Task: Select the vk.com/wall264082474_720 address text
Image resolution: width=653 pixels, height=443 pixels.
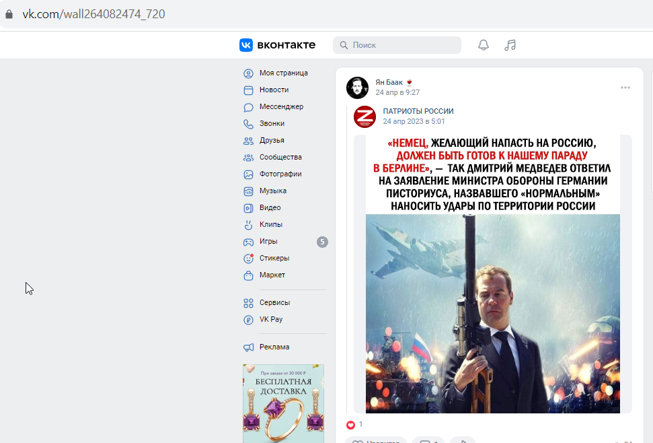Action: (93, 14)
